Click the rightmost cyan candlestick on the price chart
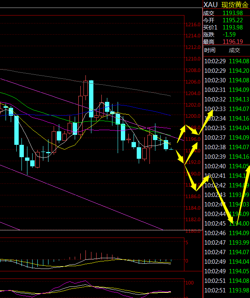Image resolution: width=250 pixels, height=298 pixels. click(171, 149)
